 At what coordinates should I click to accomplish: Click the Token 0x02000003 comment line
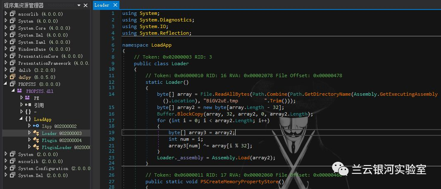click(173, 57)
